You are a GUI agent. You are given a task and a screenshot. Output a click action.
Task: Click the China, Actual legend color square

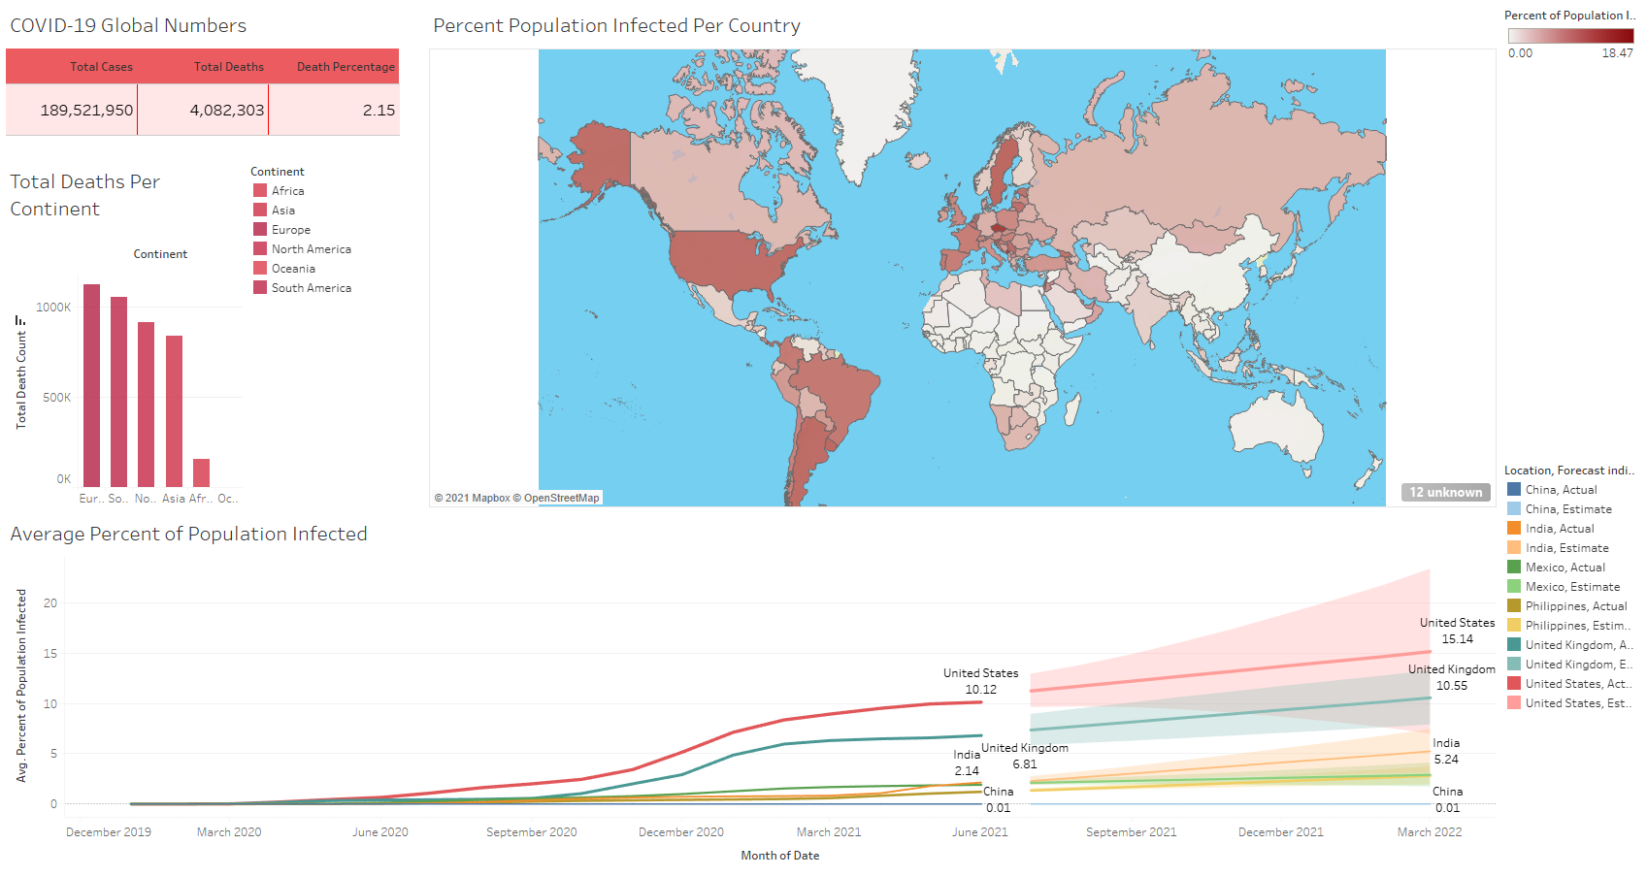[x=1514, y=490]
